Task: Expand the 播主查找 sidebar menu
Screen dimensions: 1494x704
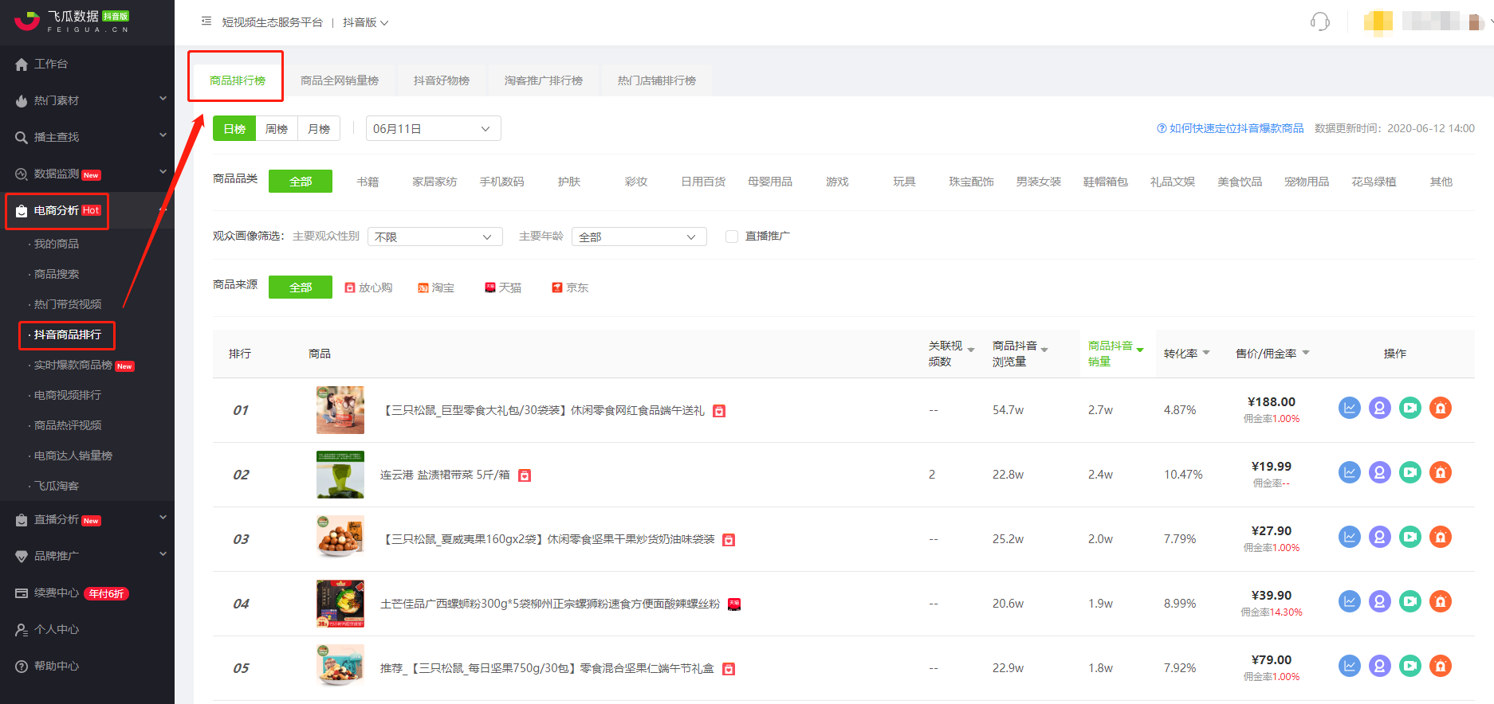Action: [87, 137]
